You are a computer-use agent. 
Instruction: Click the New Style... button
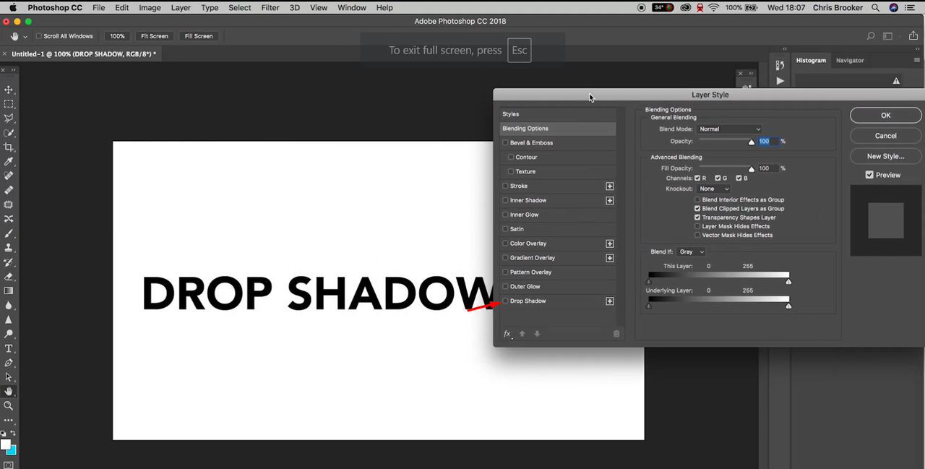click(x=885, y=156)
